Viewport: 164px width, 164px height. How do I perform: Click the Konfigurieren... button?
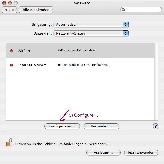pyautogui.click(x=62, y=126)
